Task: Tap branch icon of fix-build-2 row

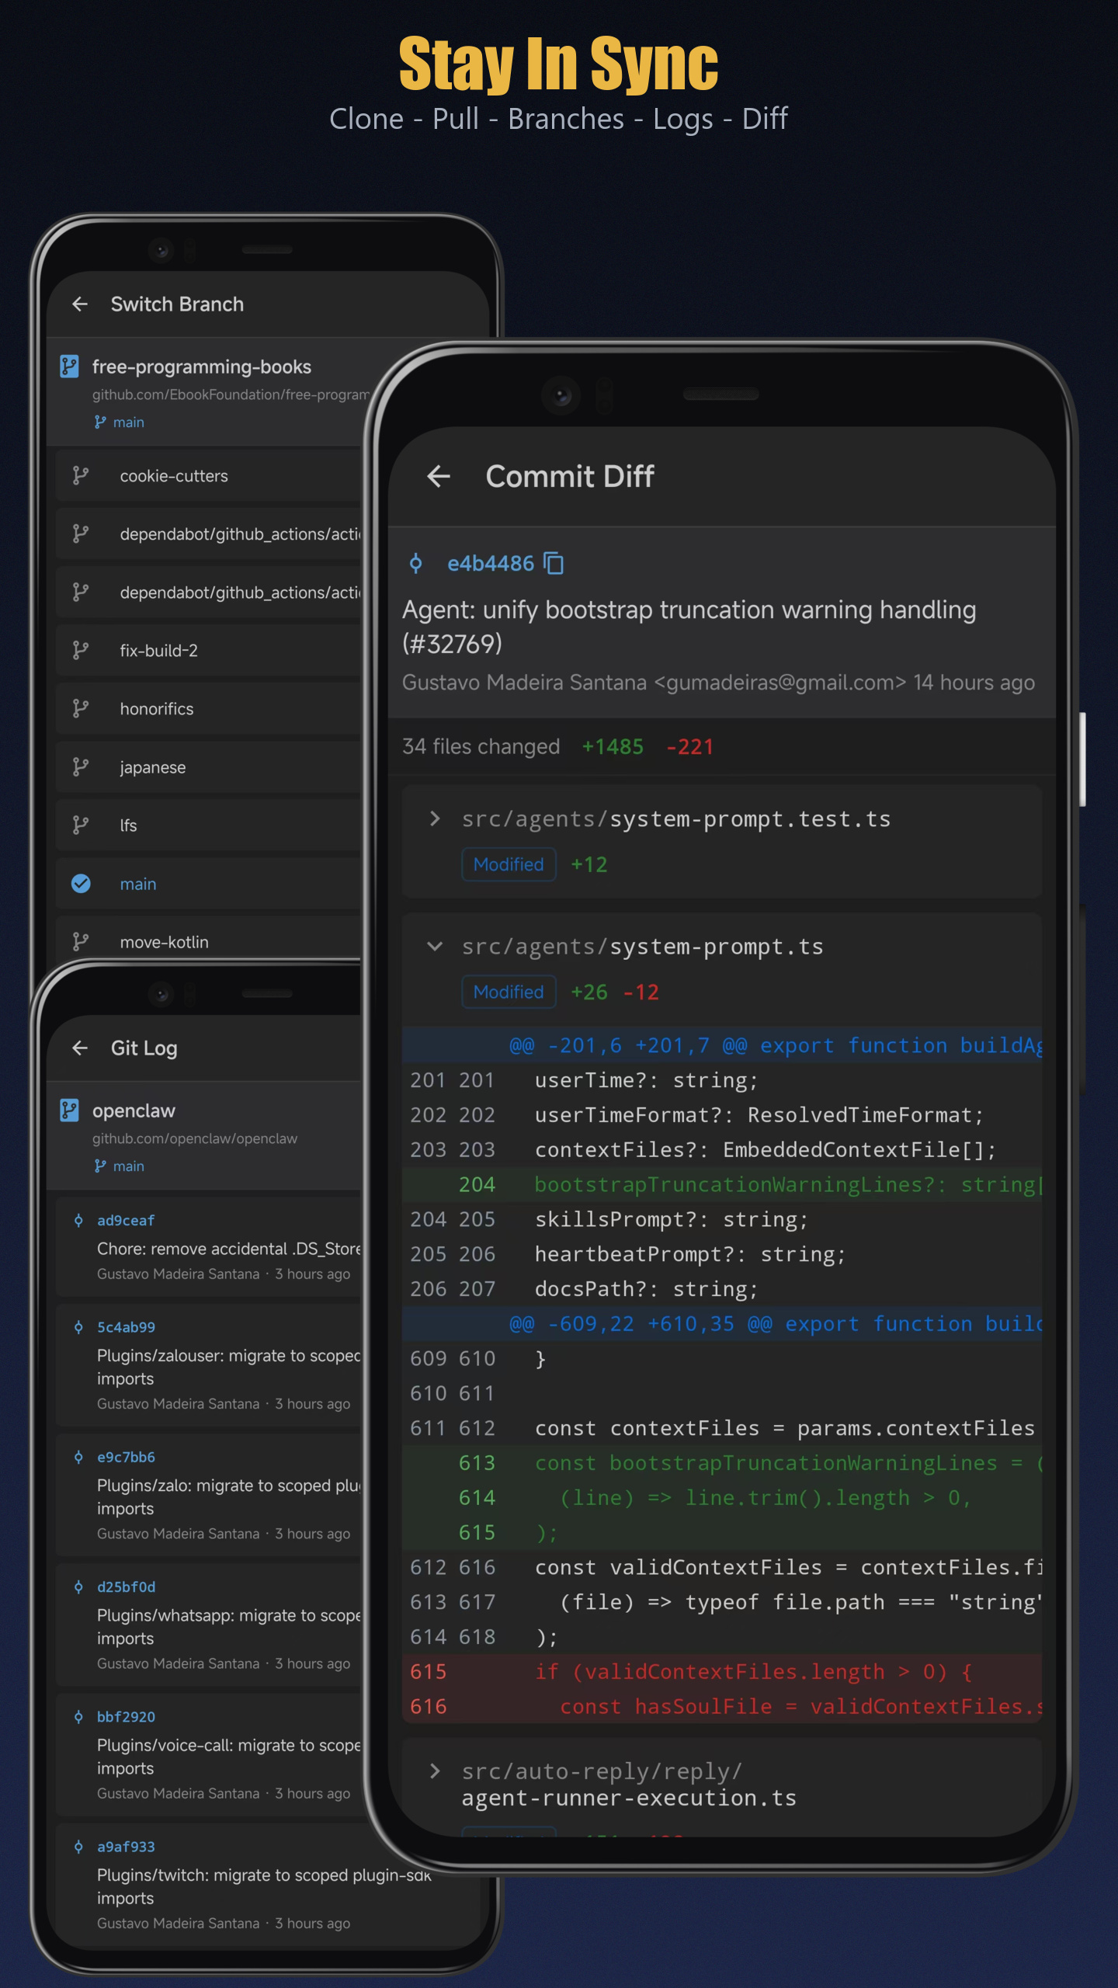Action: click(x=81, y=650)
